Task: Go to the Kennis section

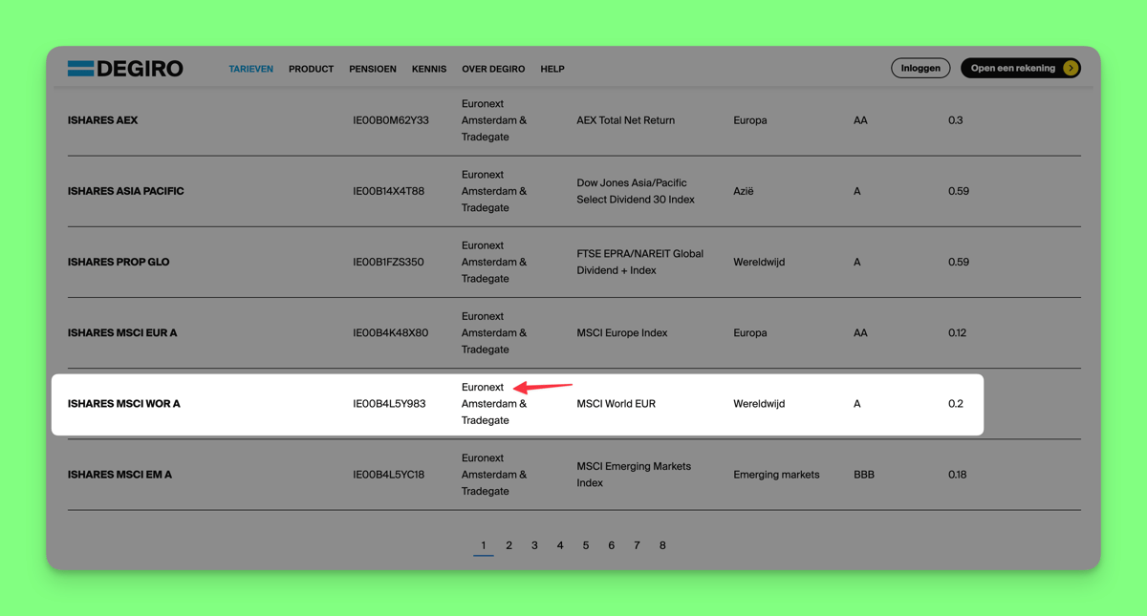Action: 429,69
